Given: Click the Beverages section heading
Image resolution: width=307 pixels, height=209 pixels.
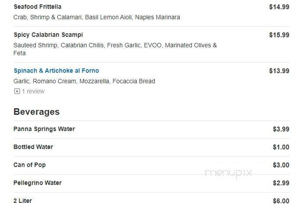Looking at the screenshot, I should pyautogui.click(x=36, y=112).
